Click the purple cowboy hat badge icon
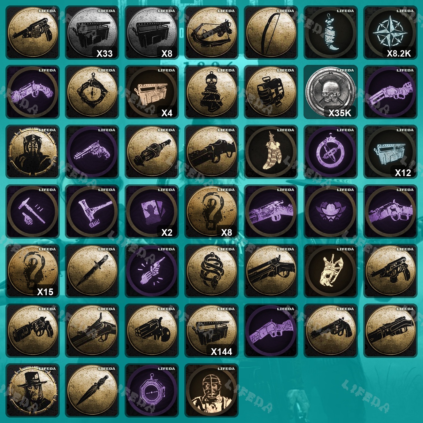423x423 pixels. coord(331,211)
